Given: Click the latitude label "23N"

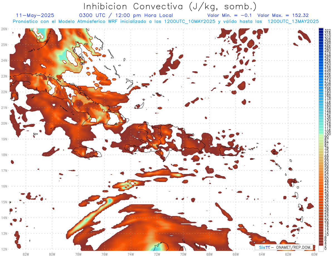Looking at the screenshot, I should click(x=4, y=76).
